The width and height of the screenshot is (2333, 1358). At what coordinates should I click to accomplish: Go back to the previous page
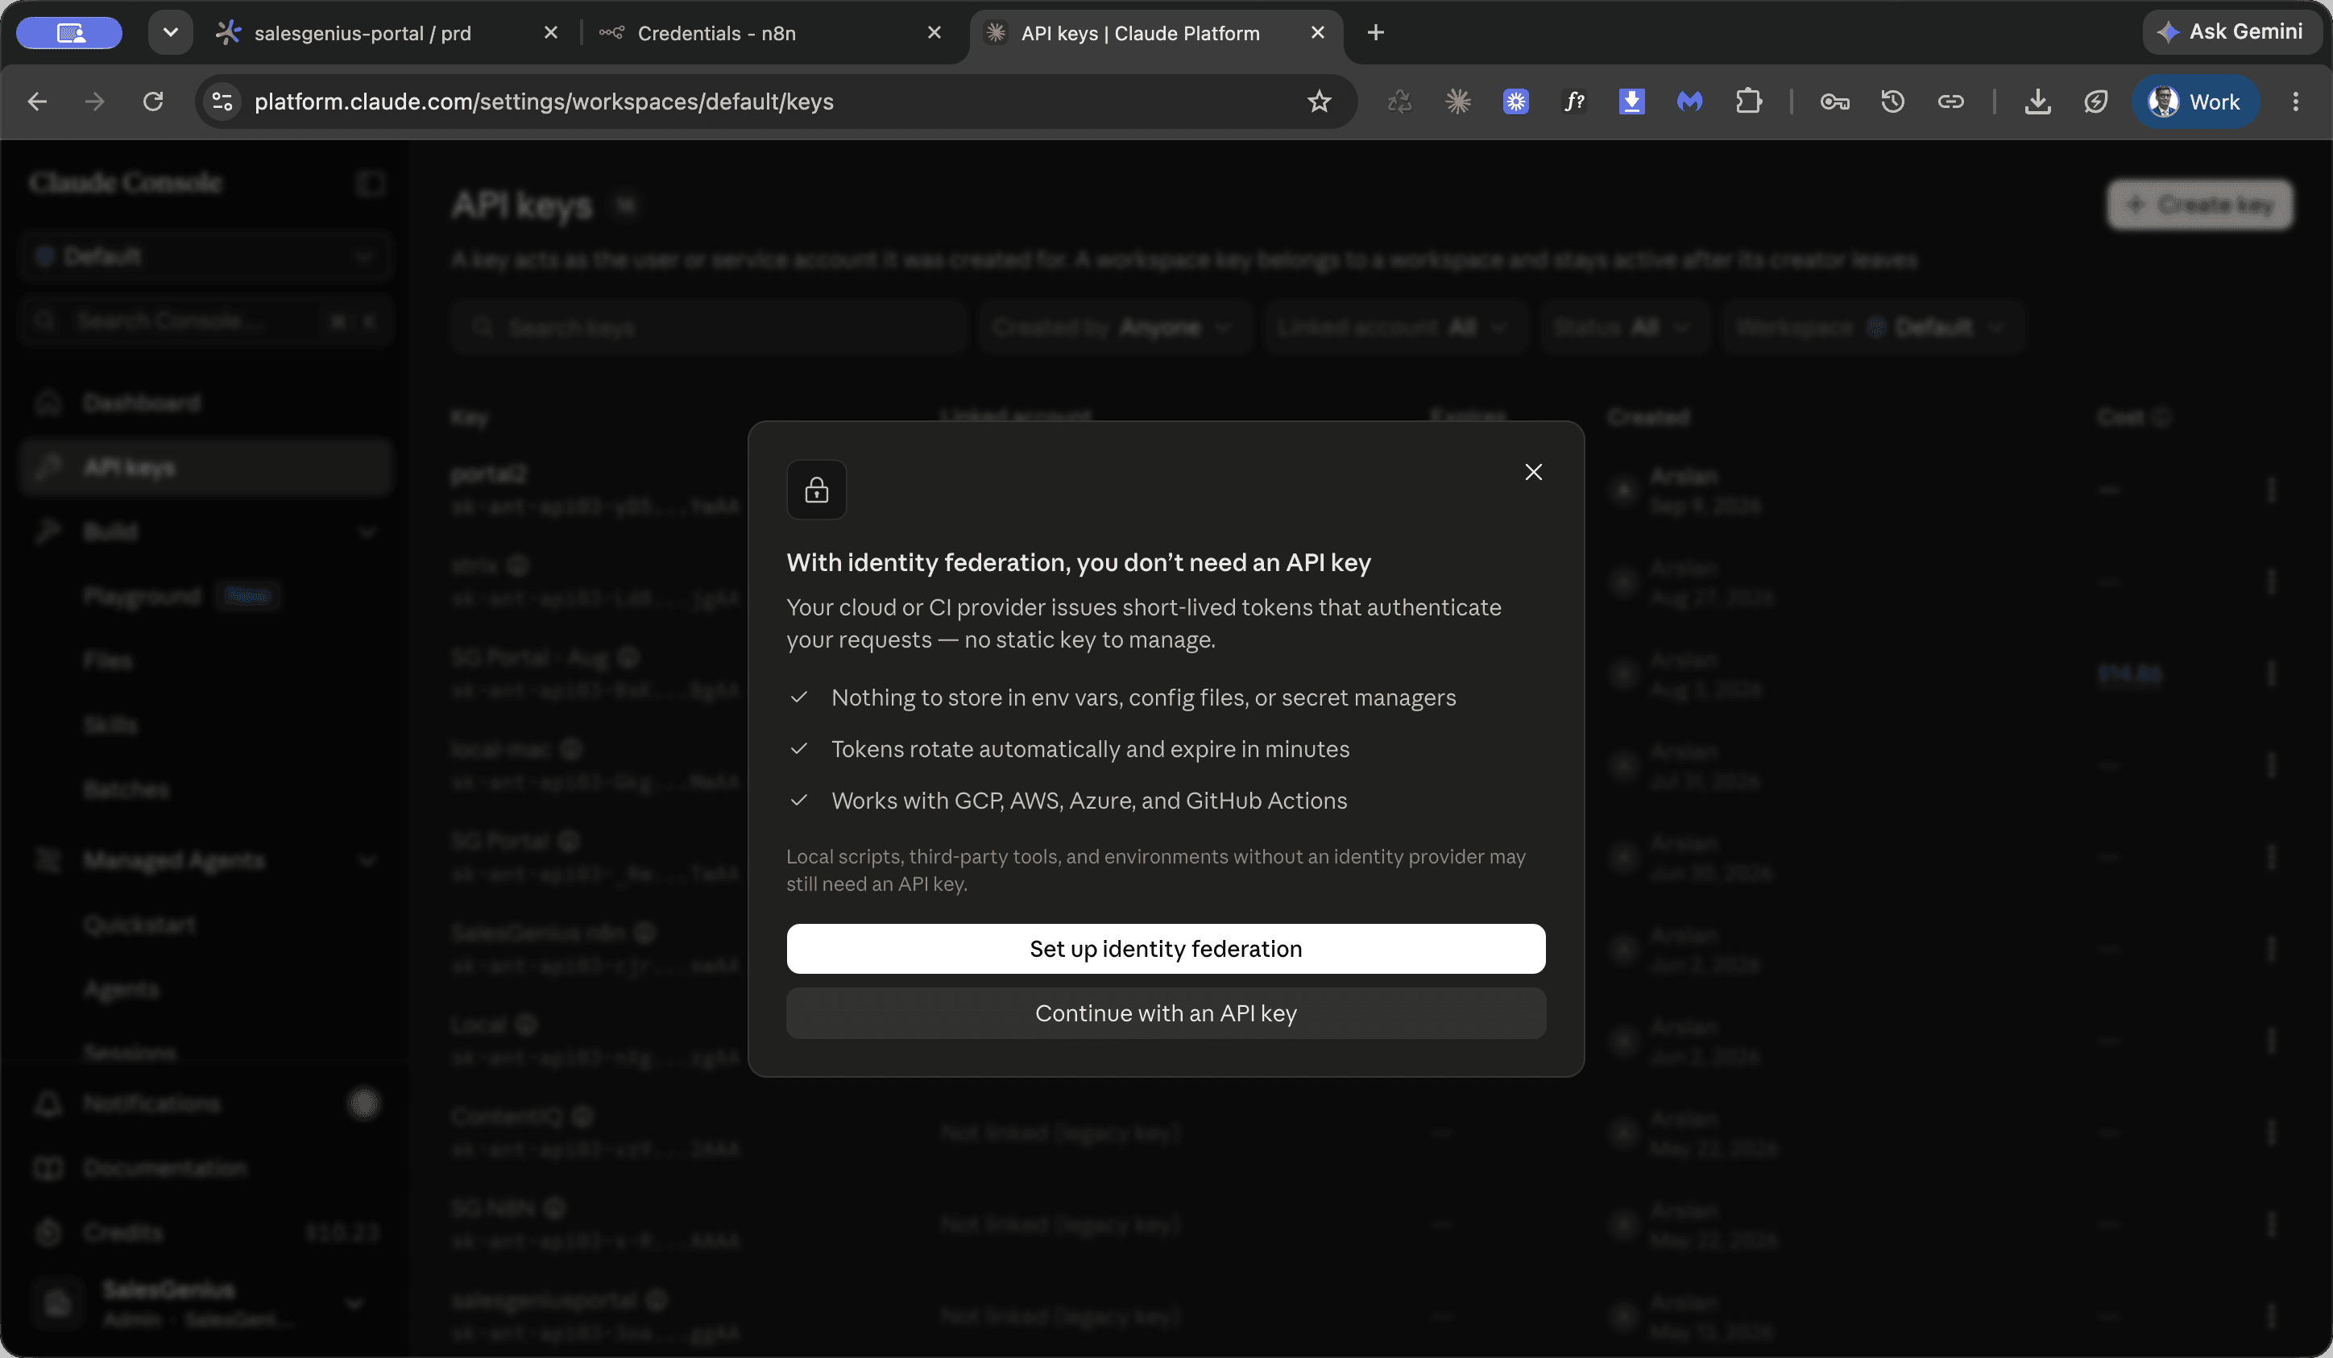pos(37,101)
